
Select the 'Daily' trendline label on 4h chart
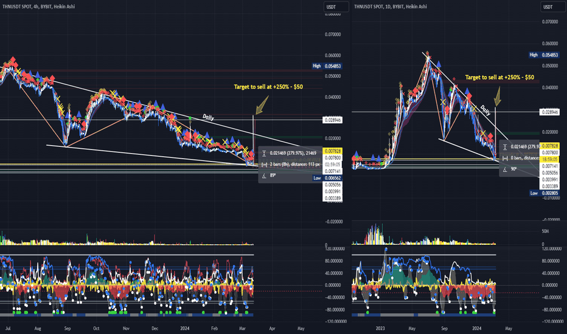[x=208, y=117]
